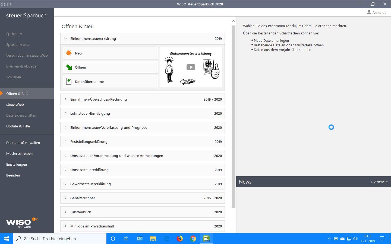This screenshot has width=391, height=244.
Task: Open Windows Start menu
Action: 7,239
